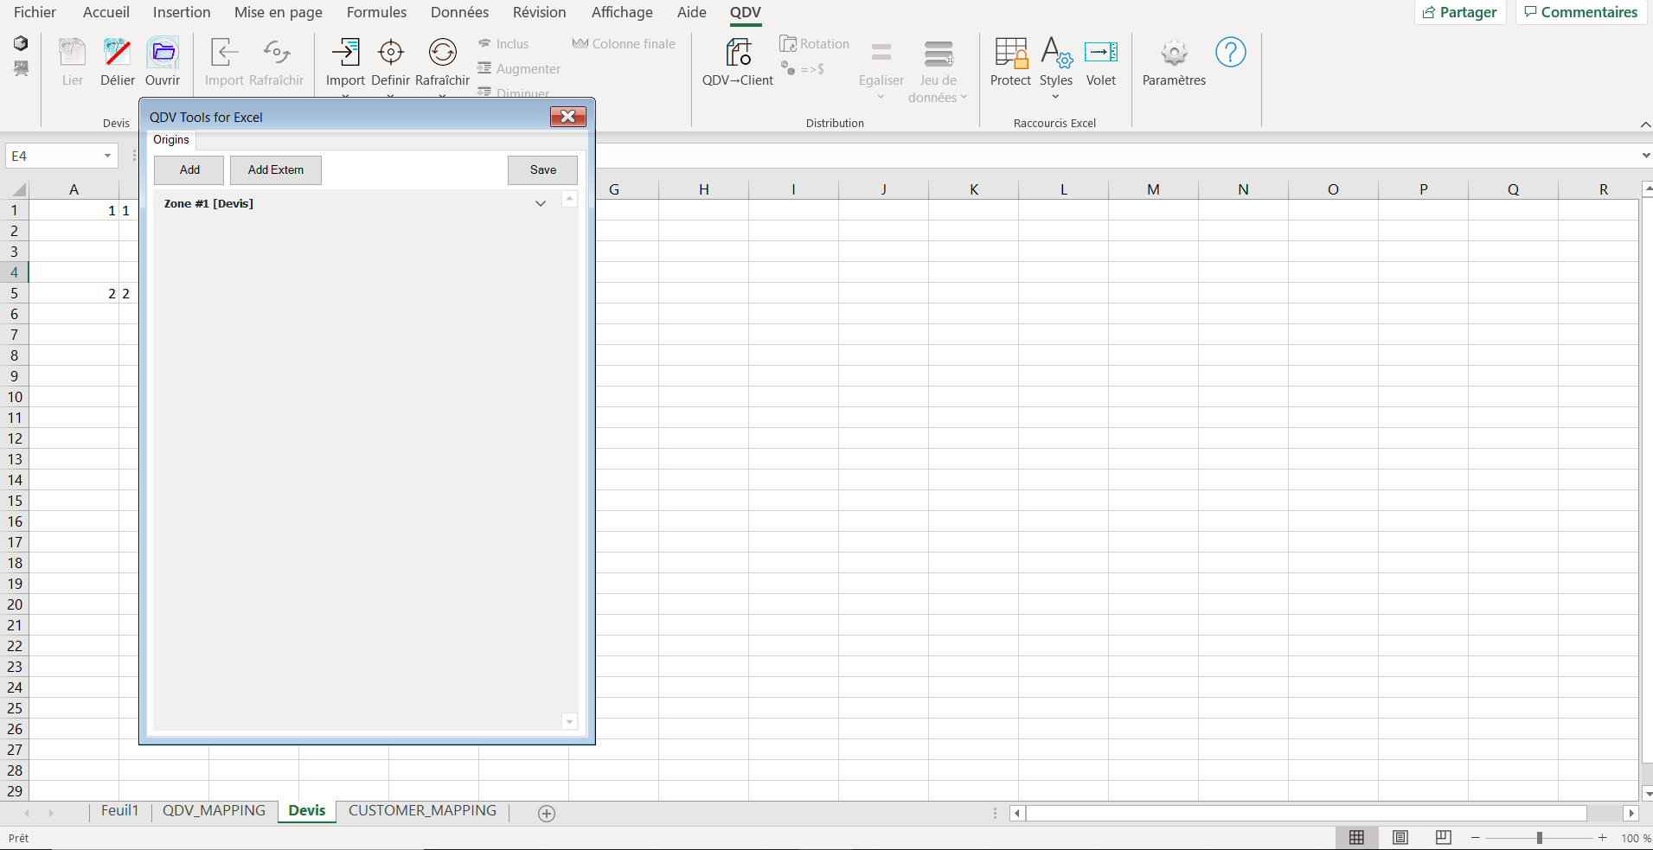The width and height of the screenshot is (1653, 850).
Task: Open the CUSTOMER_MAPPING sheet tab
Action: 422,811
